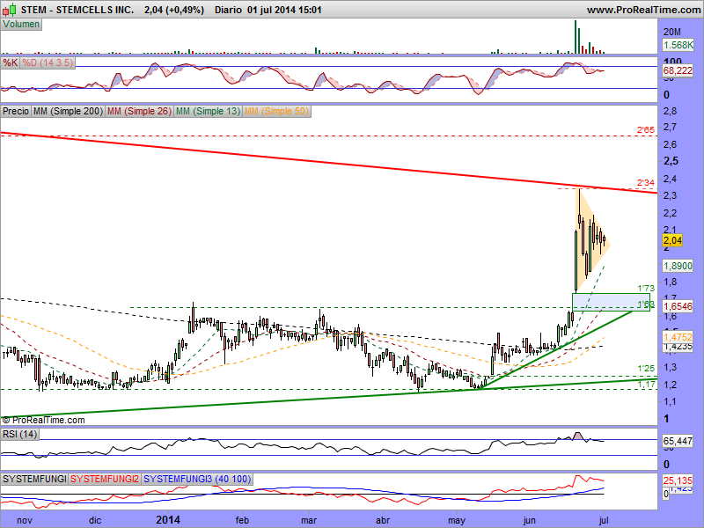704x528 pixels.
Task: Click the "feb" label on the time axis
Action: tap(242, 520)
